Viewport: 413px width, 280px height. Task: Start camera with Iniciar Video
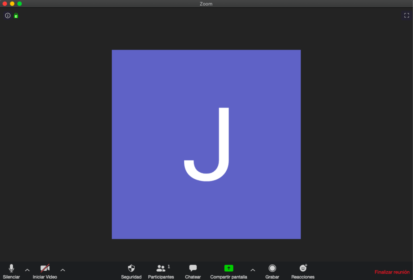tap(45, 271)
